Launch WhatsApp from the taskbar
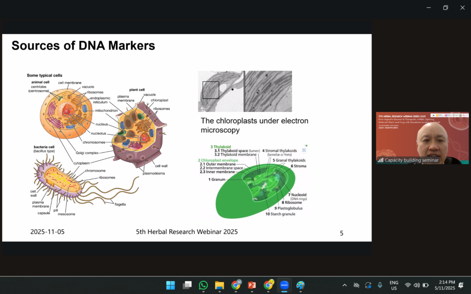 tap(203, 285)
